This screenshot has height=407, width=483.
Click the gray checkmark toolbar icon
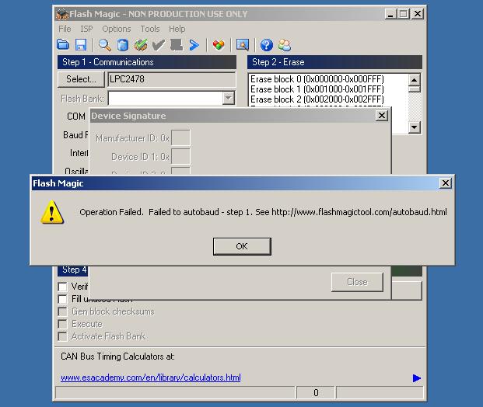coord(159,45)
